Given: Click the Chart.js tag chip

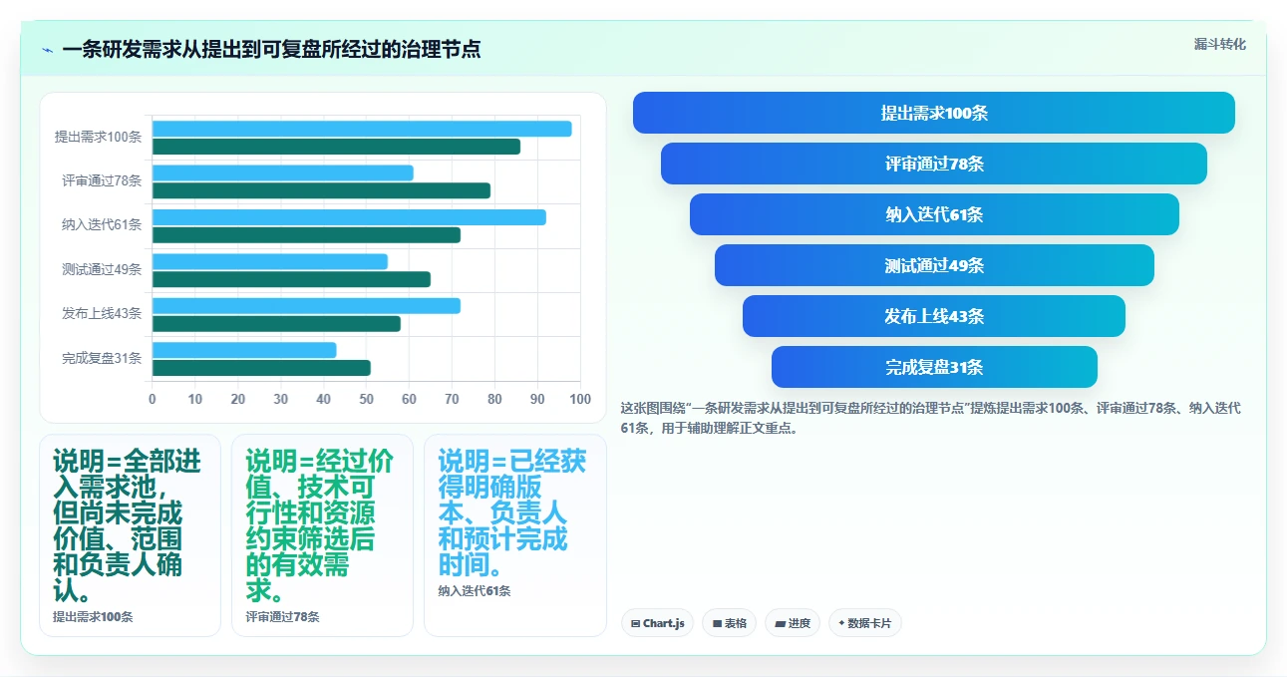Looking at the screenshot, I should 658,623.
